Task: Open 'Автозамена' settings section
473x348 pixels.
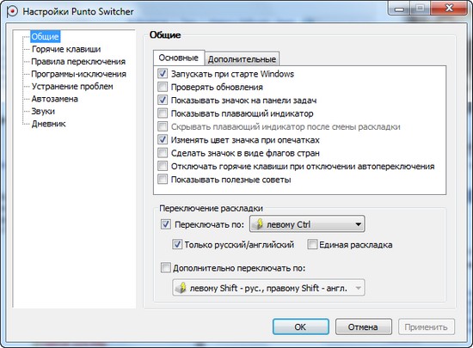Action: coord(54,99)
